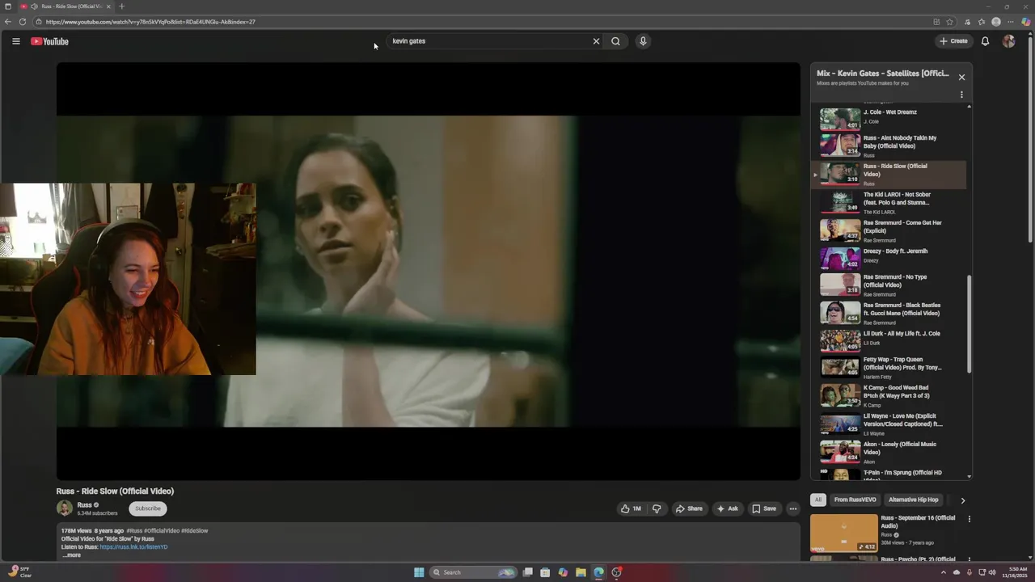1035x582 pixels.
Task: Open the YouTube account avatar menu
Action: 1008,41
